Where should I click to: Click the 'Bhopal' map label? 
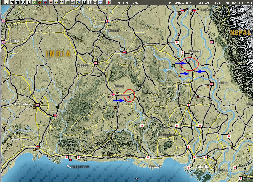114,31
